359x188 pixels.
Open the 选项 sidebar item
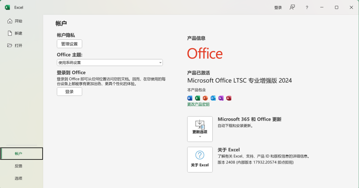(x=22, y=178)
